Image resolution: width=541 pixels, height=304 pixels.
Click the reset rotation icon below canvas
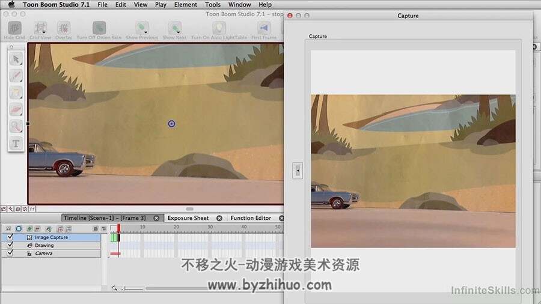click(25, 209)
